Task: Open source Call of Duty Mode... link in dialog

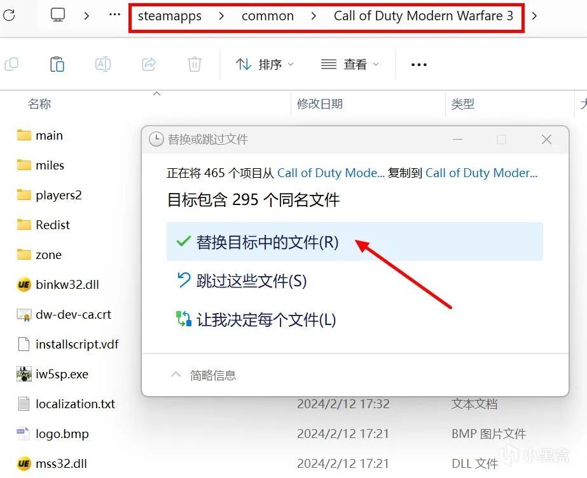Action: click(331, 173)
